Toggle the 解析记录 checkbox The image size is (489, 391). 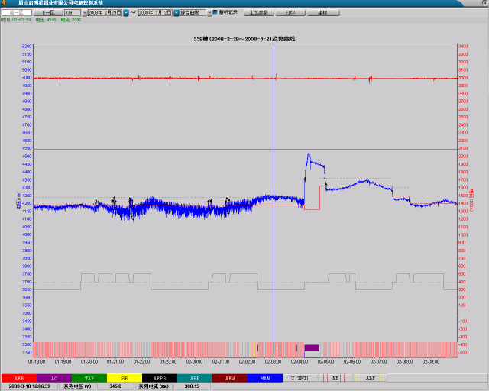[x=215, y=13]
